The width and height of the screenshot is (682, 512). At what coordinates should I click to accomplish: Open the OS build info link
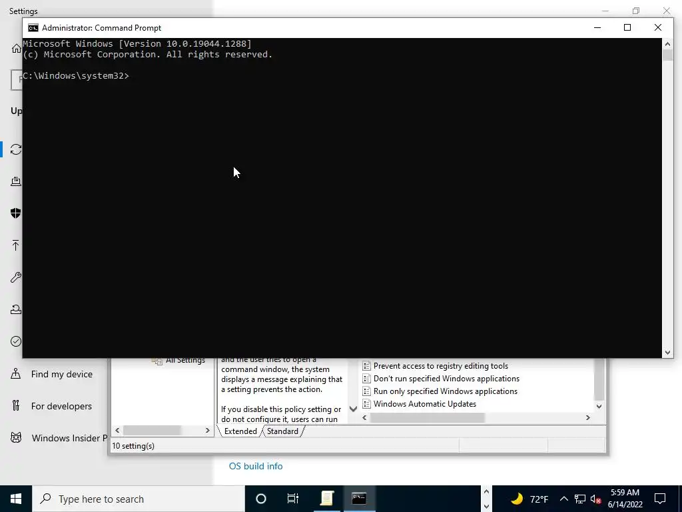point(256,466)
